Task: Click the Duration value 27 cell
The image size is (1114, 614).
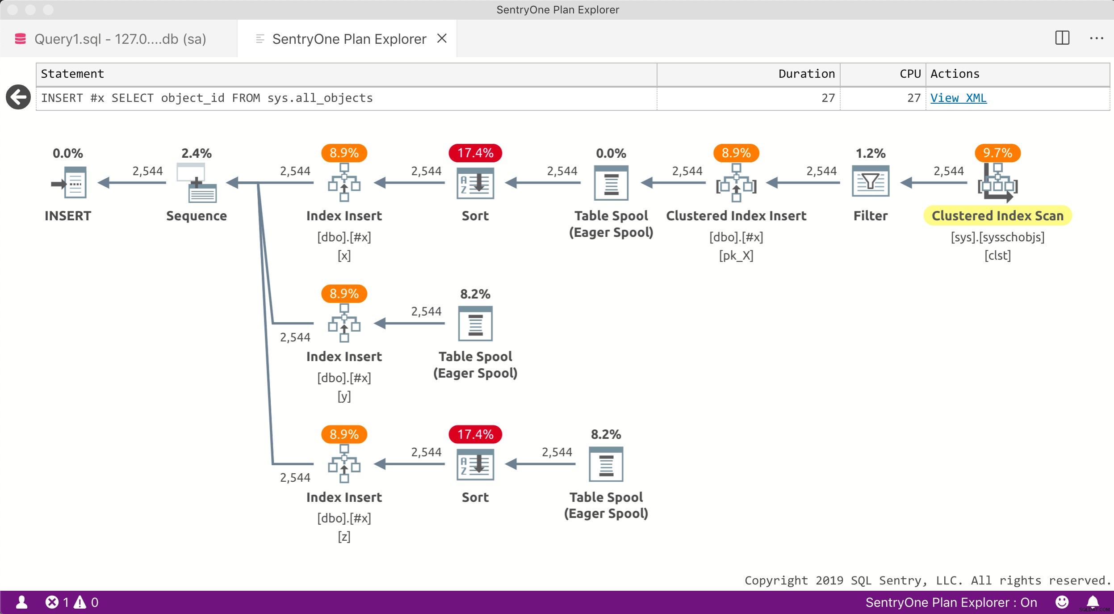Action: click(749, 98)
